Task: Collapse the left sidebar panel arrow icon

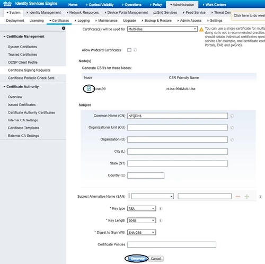Action: coord(64,28)
